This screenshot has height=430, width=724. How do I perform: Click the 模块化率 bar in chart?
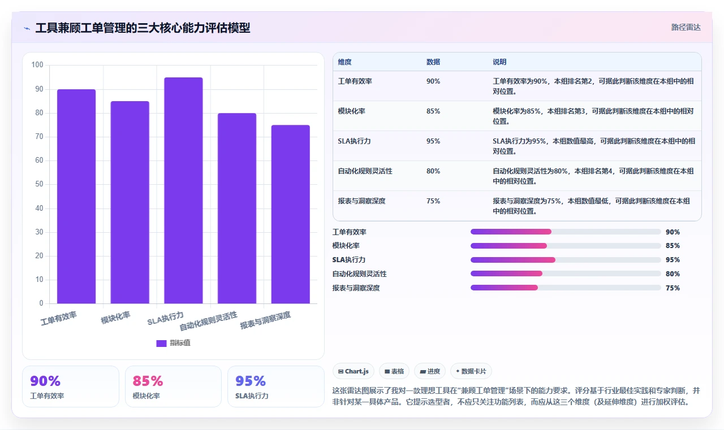(130, 202)
